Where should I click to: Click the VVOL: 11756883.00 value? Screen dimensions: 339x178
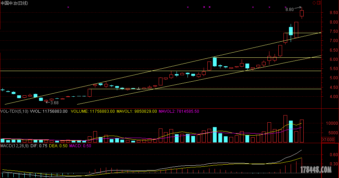coord(49,111)
